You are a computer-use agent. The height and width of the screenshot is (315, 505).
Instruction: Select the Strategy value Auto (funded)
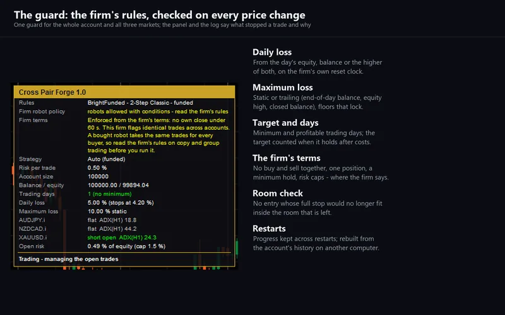coord(106,159)
